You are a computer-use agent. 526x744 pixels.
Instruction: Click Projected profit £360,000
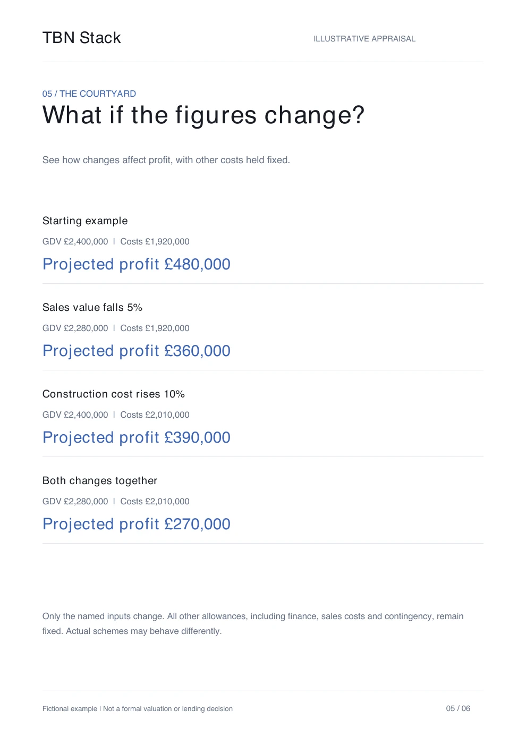137,351
